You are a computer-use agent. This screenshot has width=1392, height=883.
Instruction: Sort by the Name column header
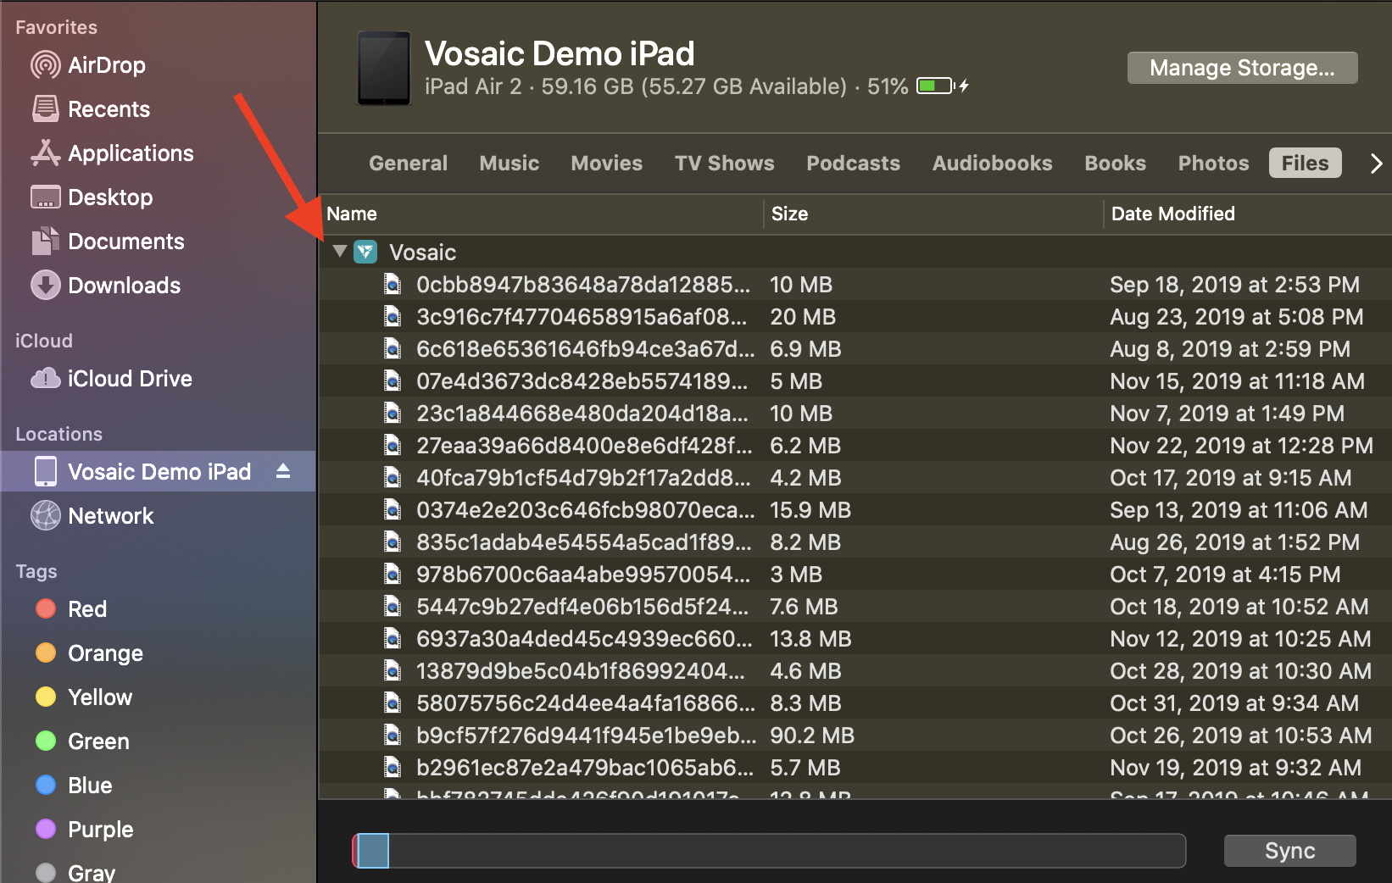(541, 214)
